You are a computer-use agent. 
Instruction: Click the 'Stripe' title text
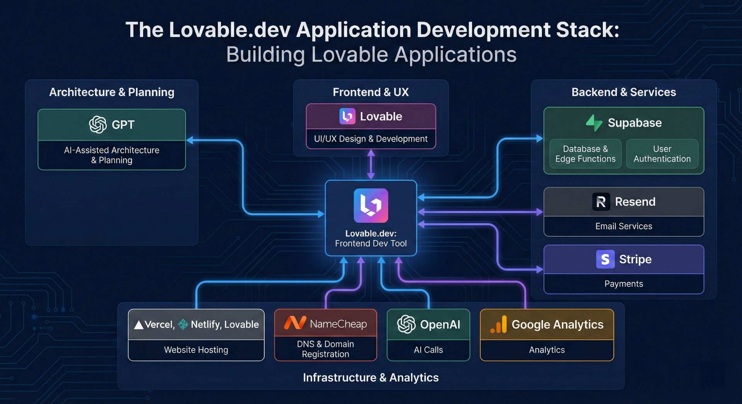(x=635, y=259)
